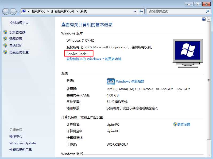Click scrollbar down arrow
The image size is (213, 159).
pyautogui.click(x=209, y=155)
